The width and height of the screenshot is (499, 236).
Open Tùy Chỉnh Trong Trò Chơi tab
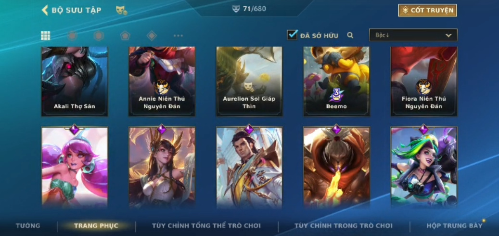tap(344, 226)
